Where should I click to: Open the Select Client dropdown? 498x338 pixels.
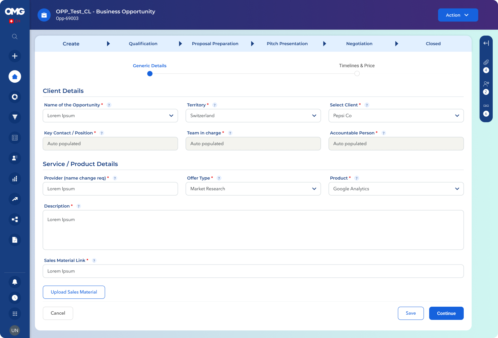click(x=396, y=116)
